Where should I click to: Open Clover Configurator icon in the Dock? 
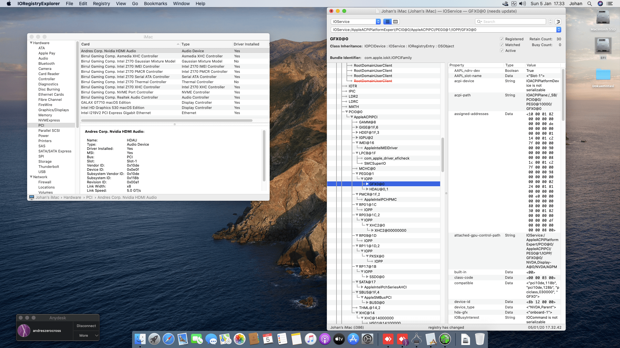[x=445, y=339]
